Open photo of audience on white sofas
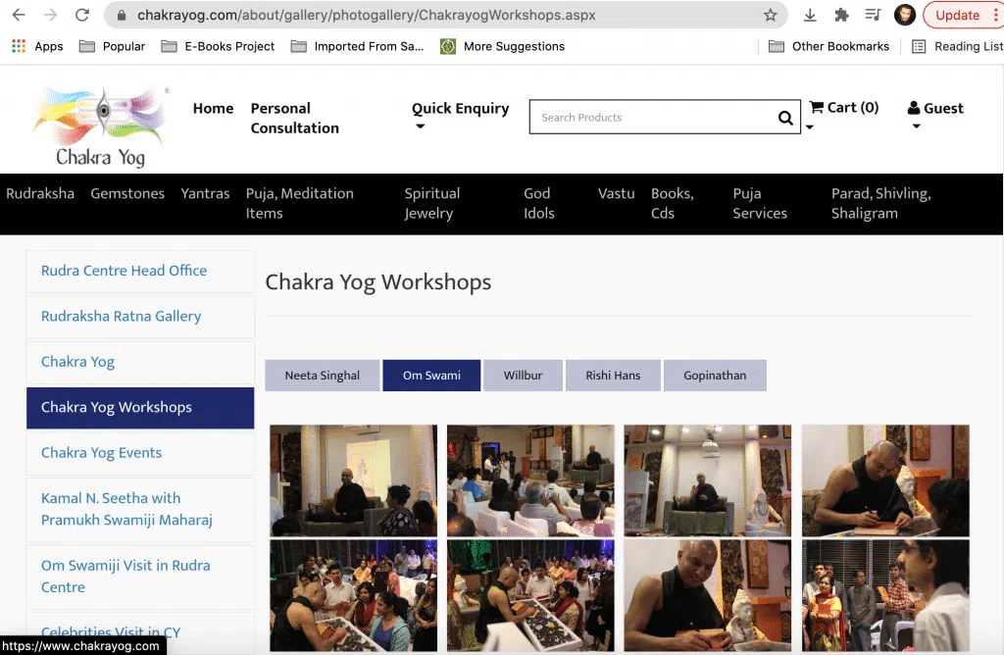1004x655 pixels. click(x=530, y=480)
